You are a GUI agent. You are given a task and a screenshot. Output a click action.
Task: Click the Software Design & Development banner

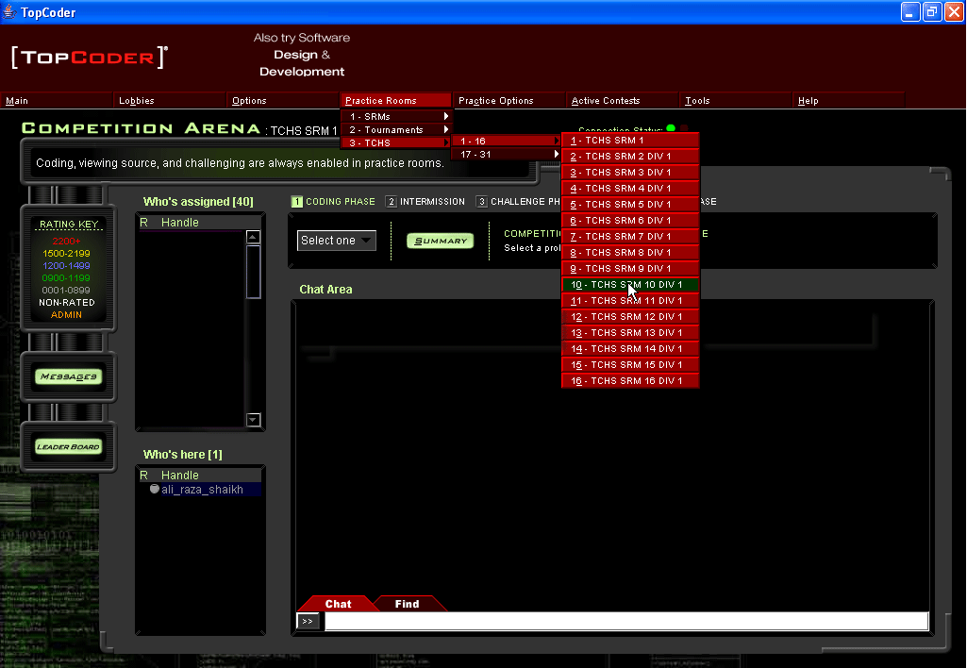[x=302, y=55]
